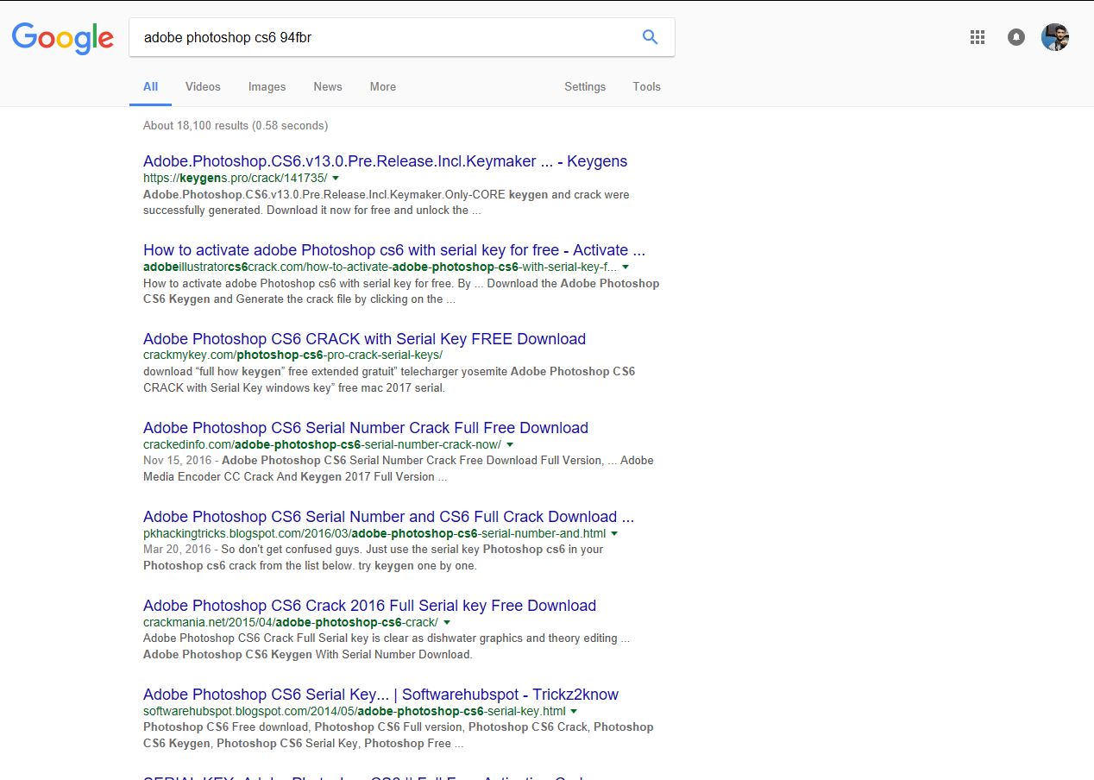Select the All results tab
This screenshot has width=1094, height=780.
(151, 86)
